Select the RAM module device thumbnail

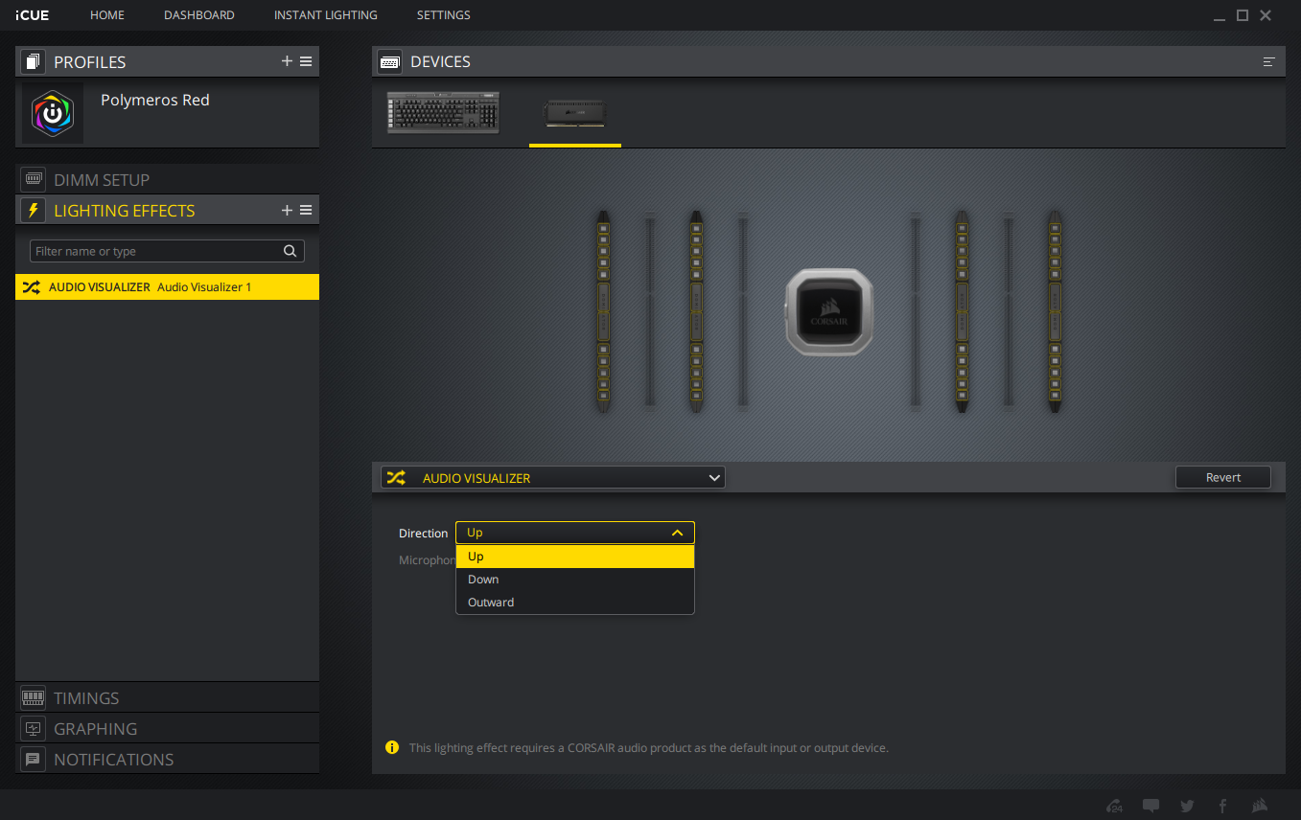(x=575, y=113)
